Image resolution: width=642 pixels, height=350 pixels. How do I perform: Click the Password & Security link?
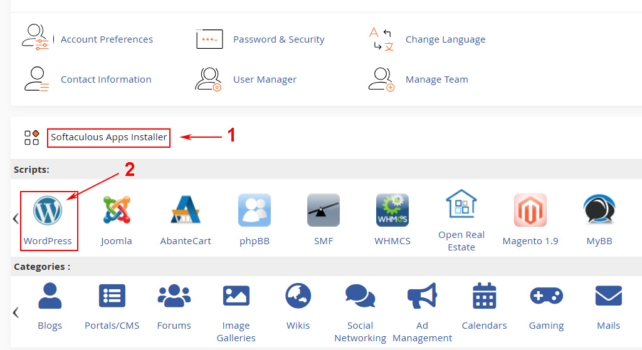point(279,39)
